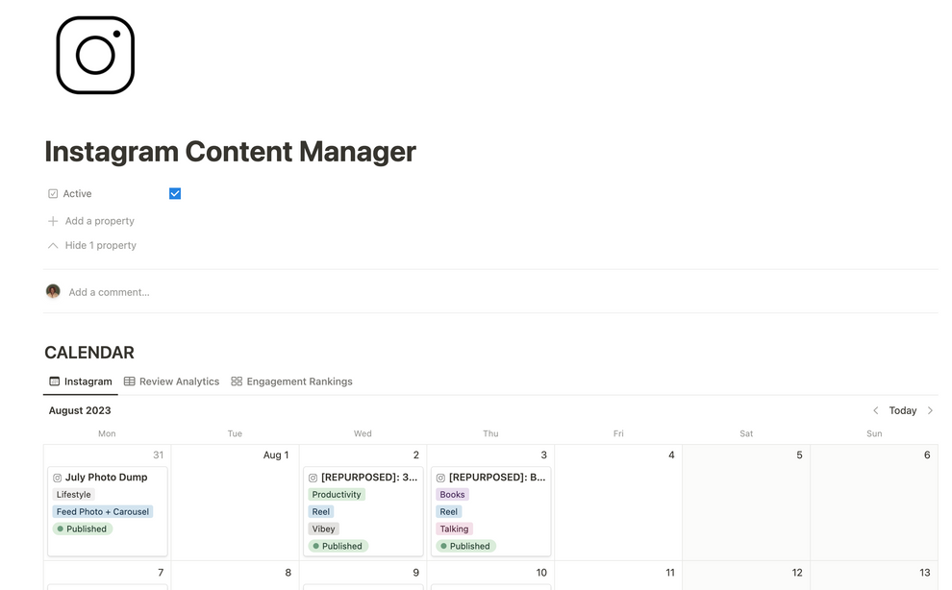The image size is (952, 590).
Task: Open the Engagement Rankings tab
Action: [300, 381]
